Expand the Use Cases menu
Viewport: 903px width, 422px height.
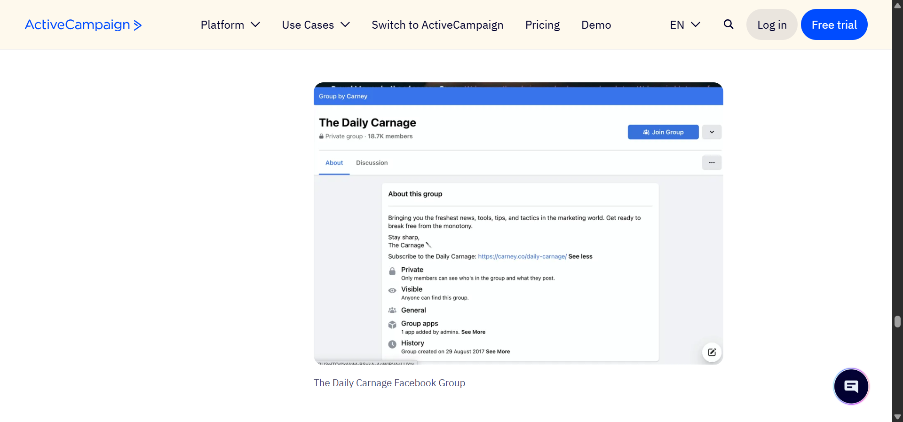click(x=316, y=25)
